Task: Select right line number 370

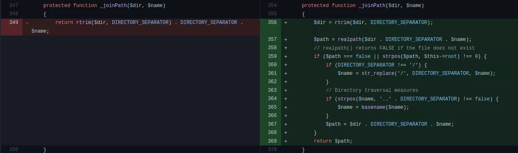Action: 272,149
